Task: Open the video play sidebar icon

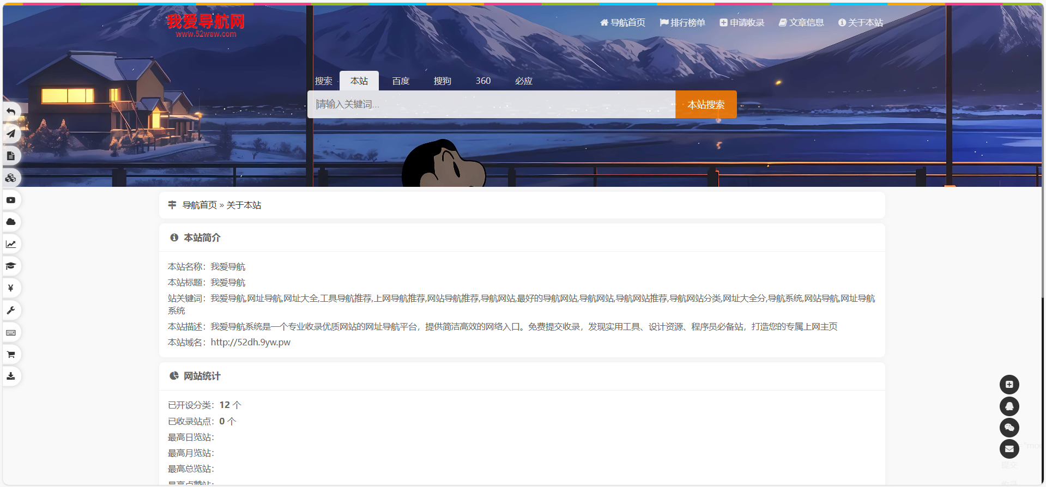Action: click(x=11, y=200)
